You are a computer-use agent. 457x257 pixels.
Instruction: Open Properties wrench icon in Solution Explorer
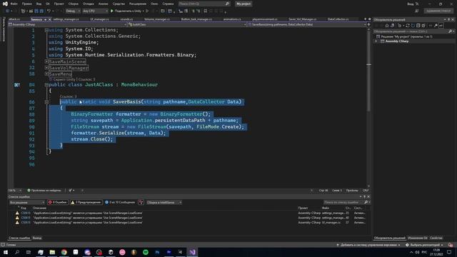pos(436,26)
